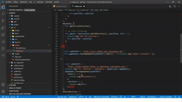
Task: Click the notifications bell in status bar
Action: [x=179, y=97]
